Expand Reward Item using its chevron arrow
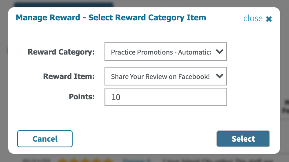The width and height of the screenshot is (289, 162). coord(220,76)
